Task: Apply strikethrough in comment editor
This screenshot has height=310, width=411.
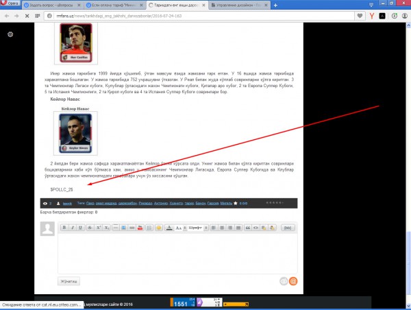Action: point(90,228)
